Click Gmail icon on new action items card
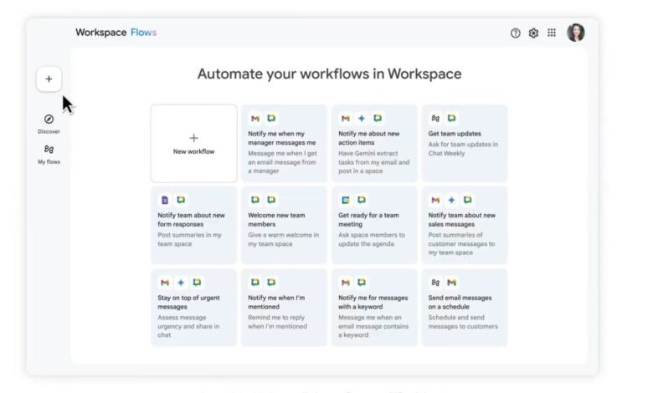The image size is (653, 393). click(346, 119)
